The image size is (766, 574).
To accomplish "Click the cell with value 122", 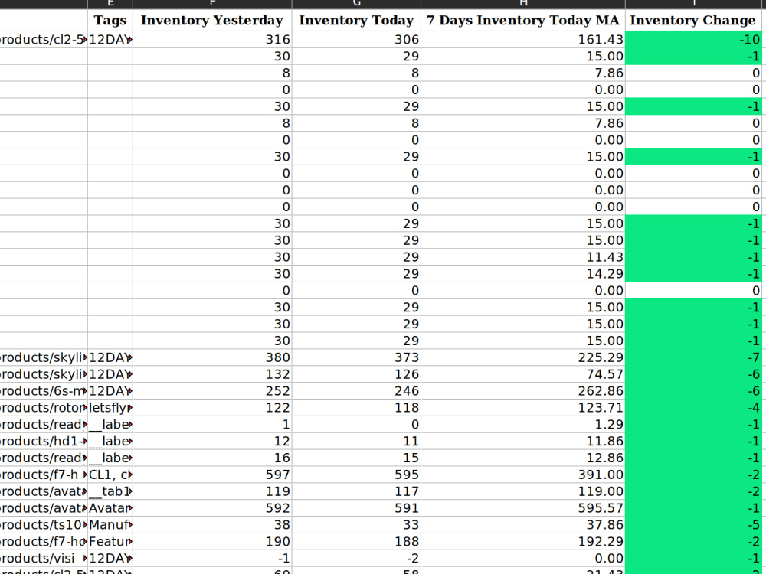I will [212, 408].
